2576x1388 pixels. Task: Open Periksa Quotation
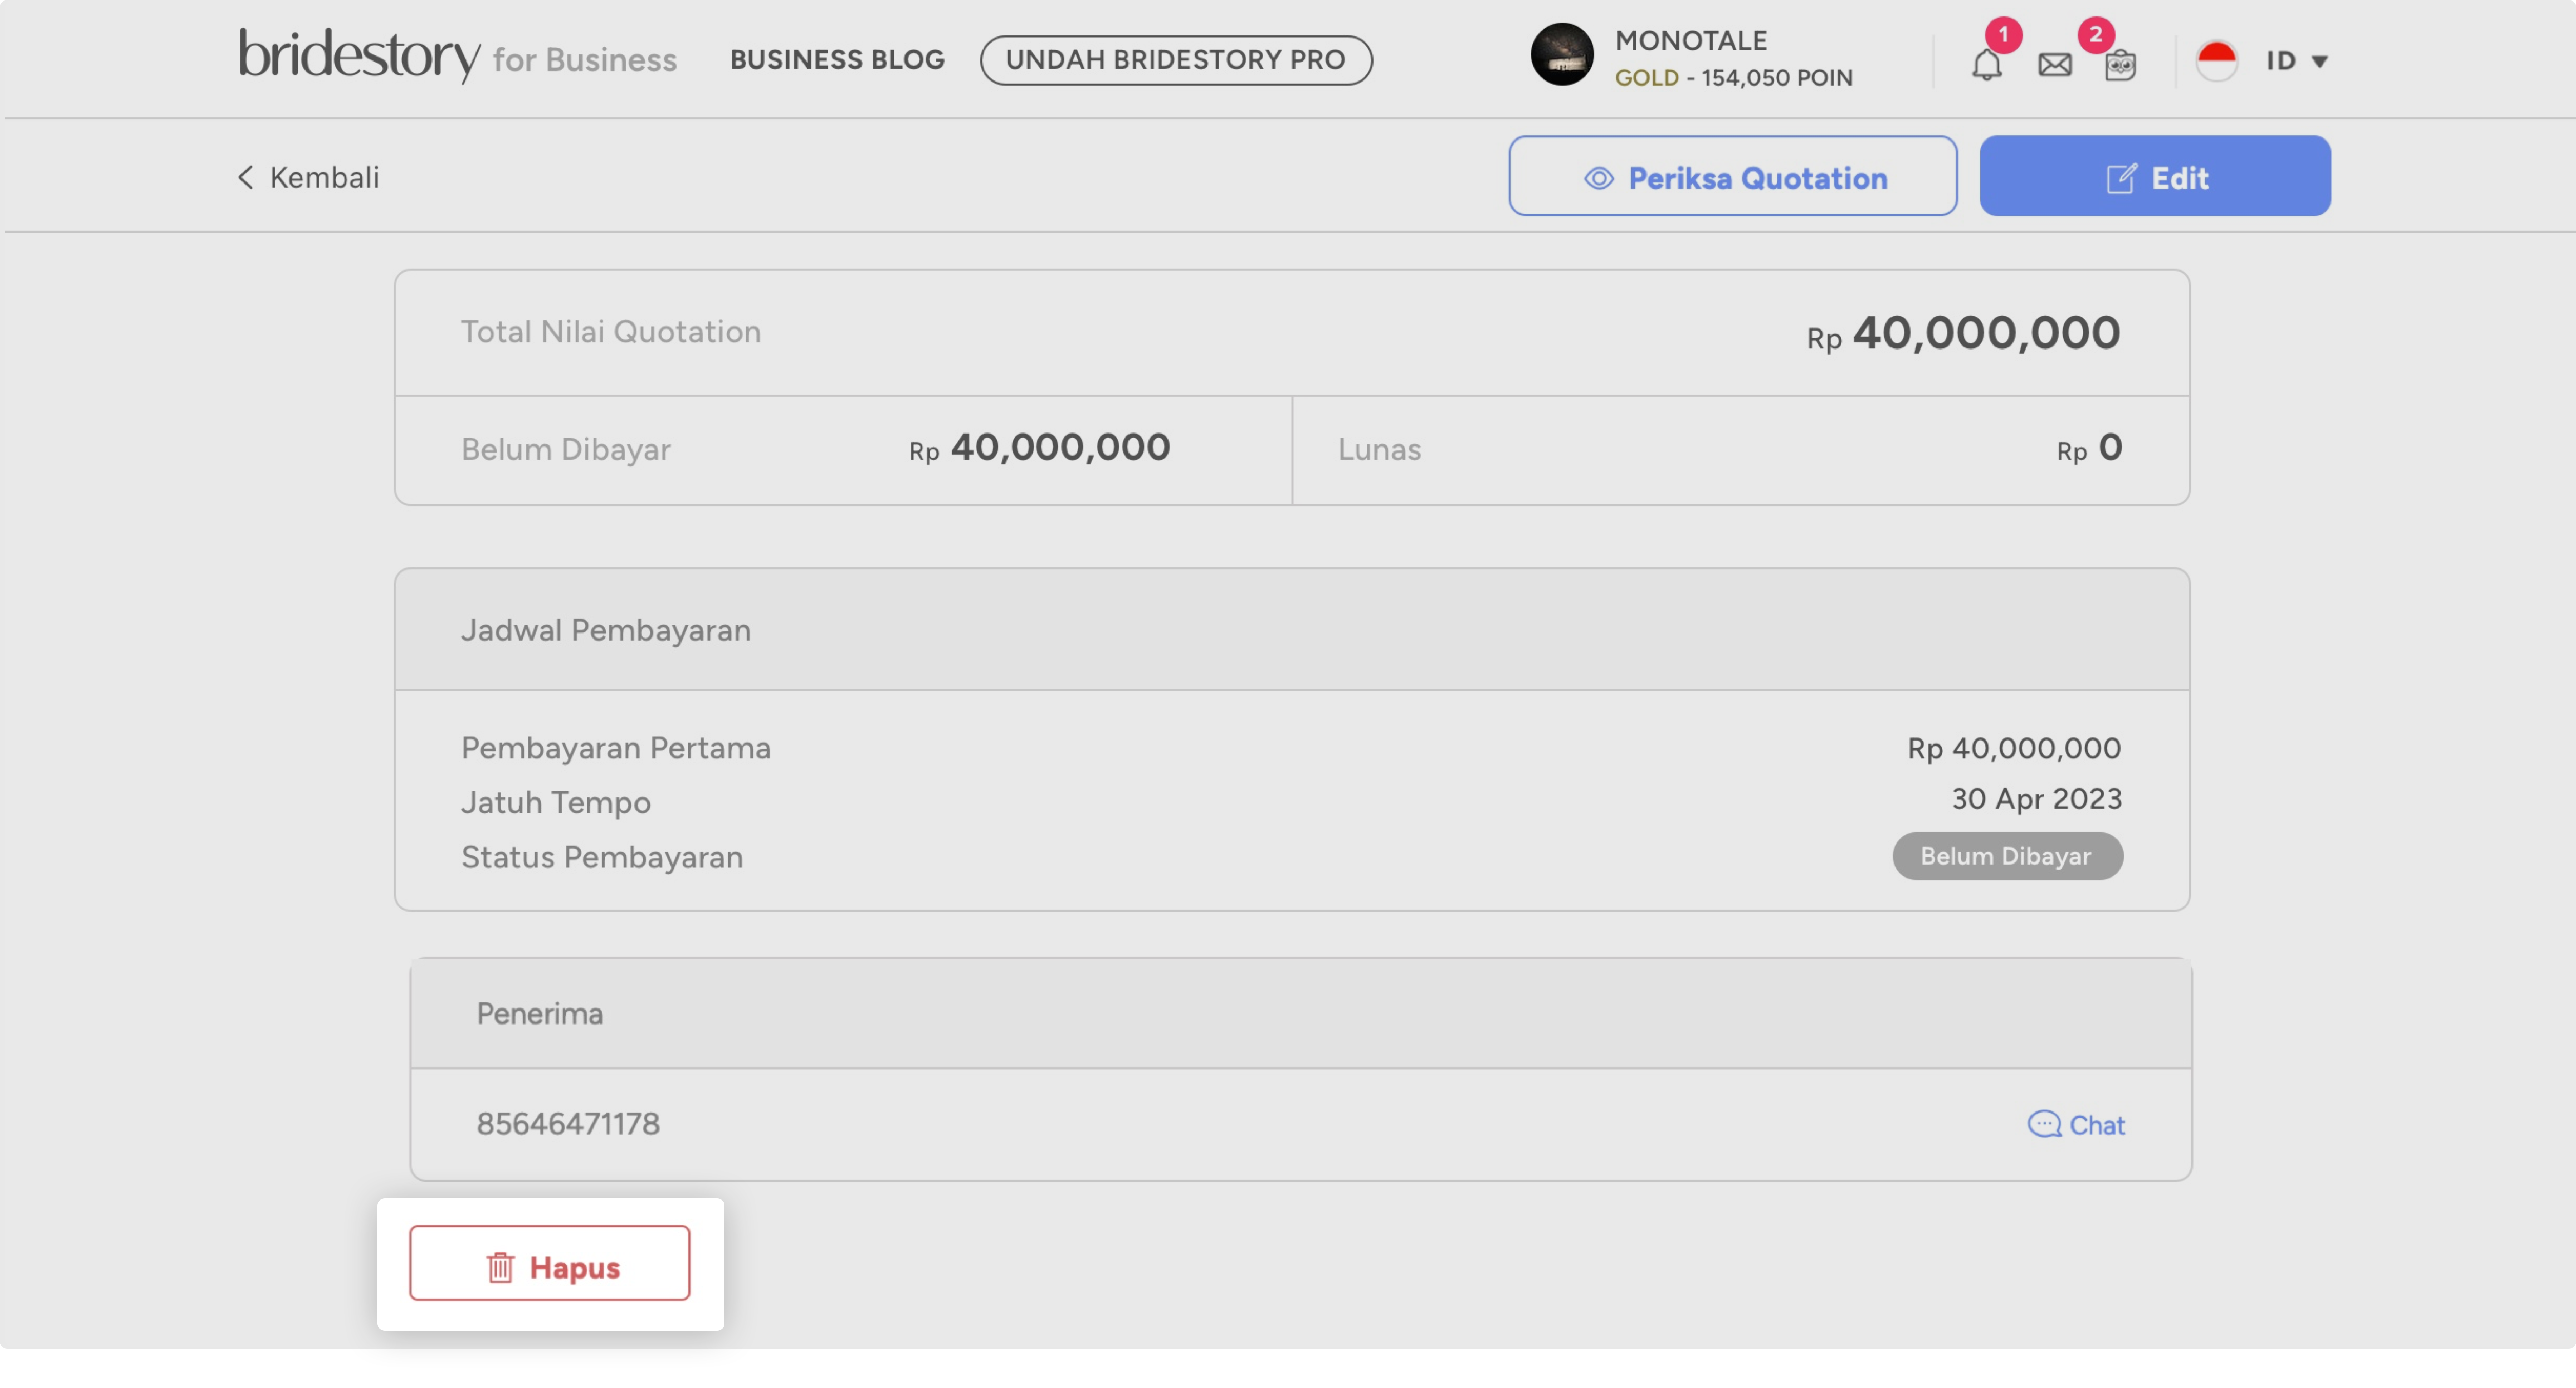tap(1732, 176)
